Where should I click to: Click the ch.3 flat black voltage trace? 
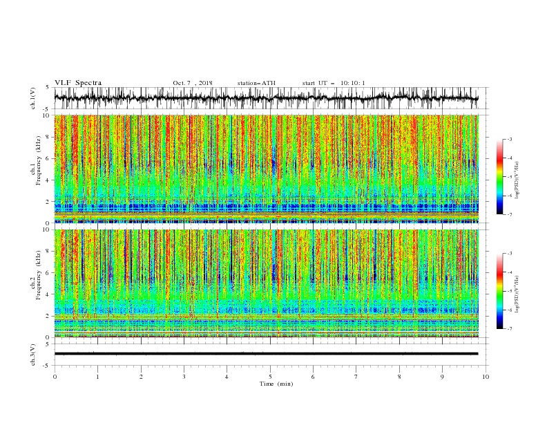266,354
